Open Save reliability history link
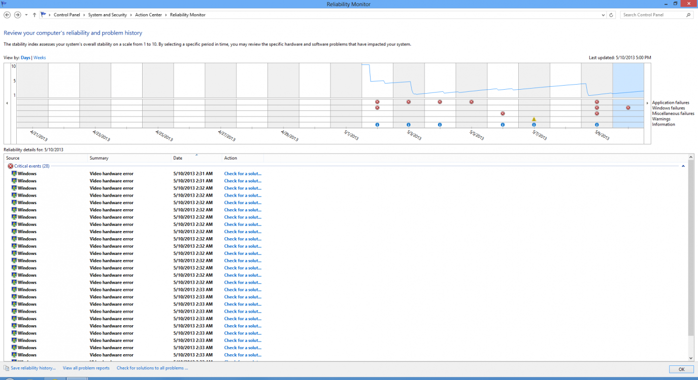 33,368
